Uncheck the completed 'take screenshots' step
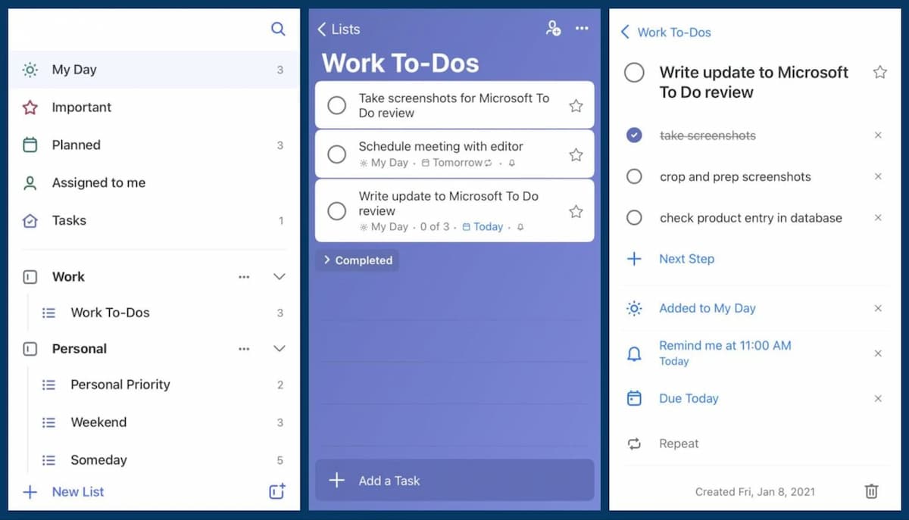The image size is (909, 520). [x=635, y=135]
